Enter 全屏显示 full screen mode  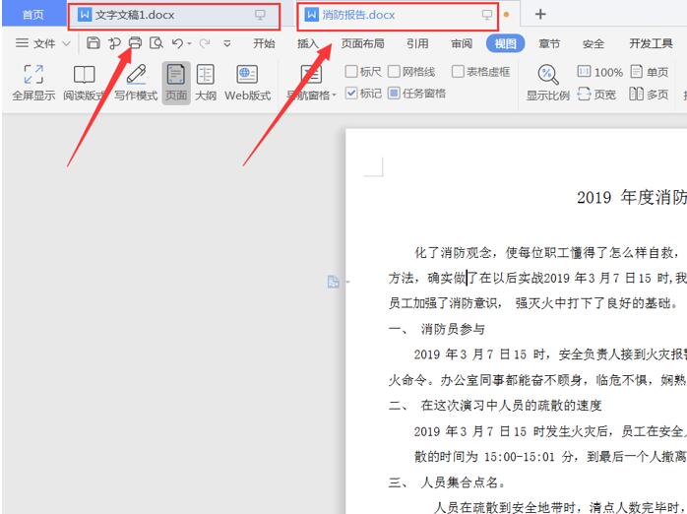[x=33, y=83]
